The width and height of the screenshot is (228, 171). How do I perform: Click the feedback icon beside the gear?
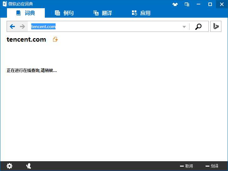pyautogui.click(x=28, y=166)
